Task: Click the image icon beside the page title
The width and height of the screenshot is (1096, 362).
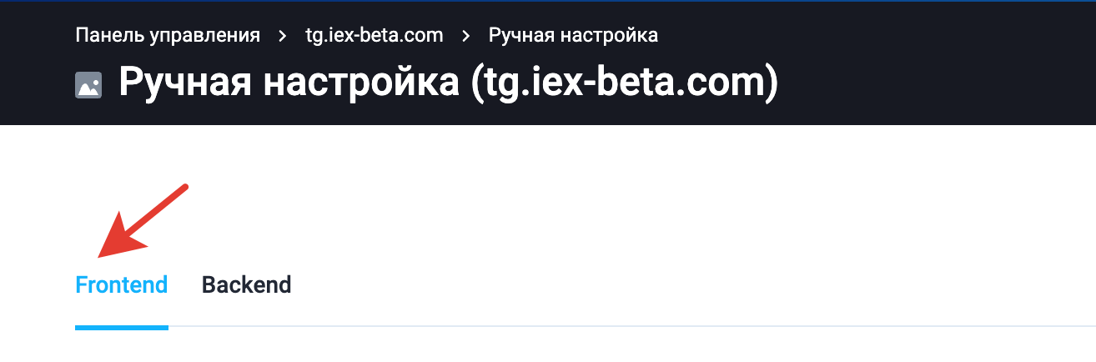Action: tap(88, 85)
